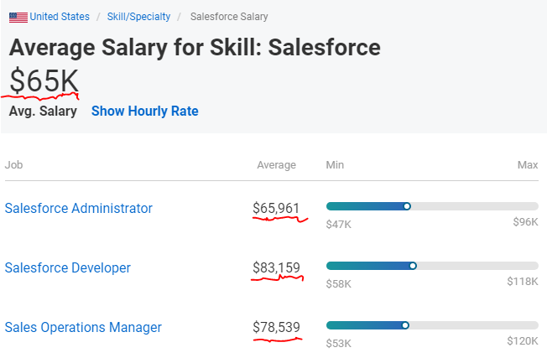Click the Min column header

335,164
